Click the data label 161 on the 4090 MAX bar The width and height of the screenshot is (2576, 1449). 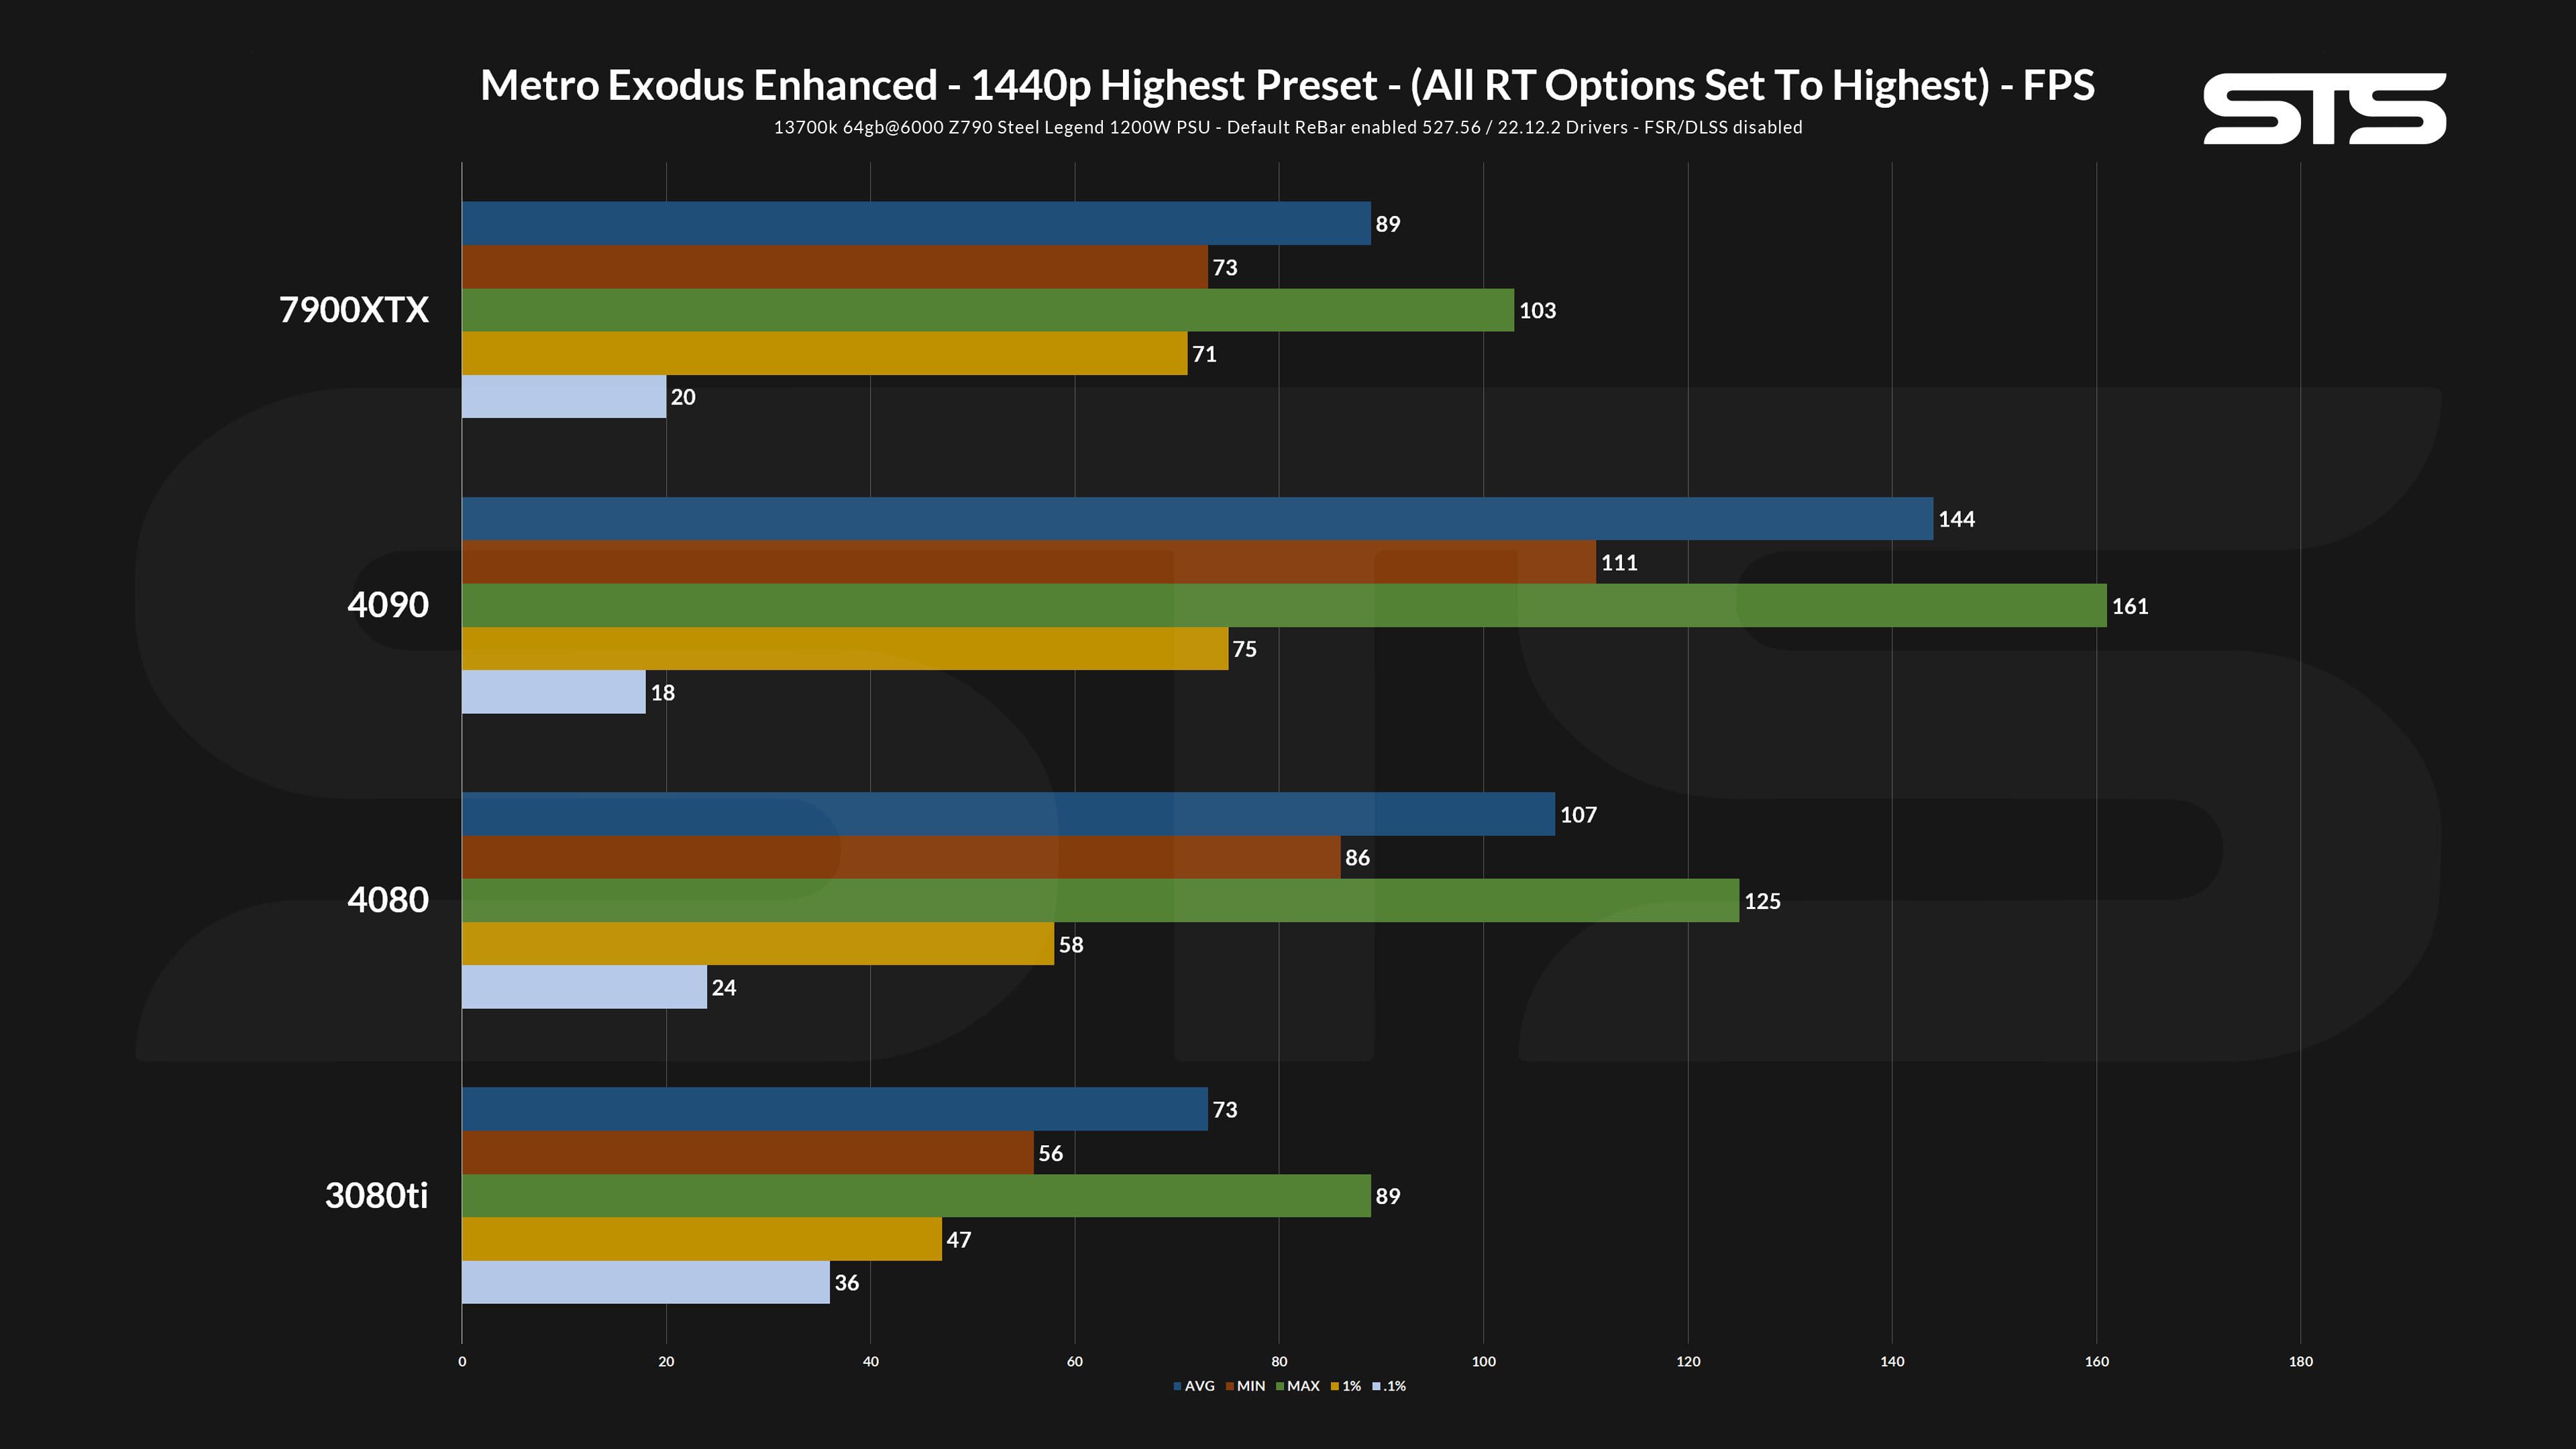coord(2130,606)
